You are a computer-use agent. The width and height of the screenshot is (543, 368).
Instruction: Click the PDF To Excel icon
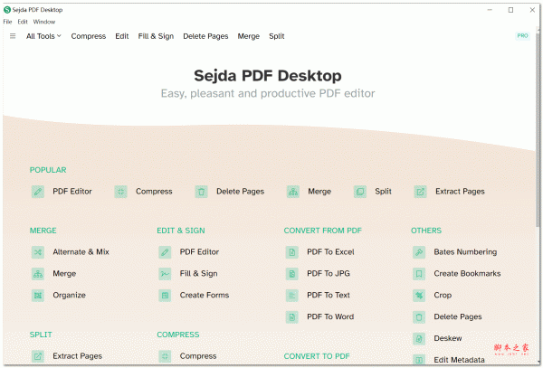[291, 251]
